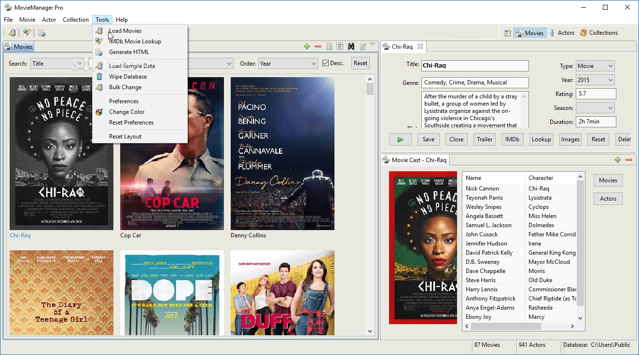Click the Images button
639x355 pixels.
point(570,139)
